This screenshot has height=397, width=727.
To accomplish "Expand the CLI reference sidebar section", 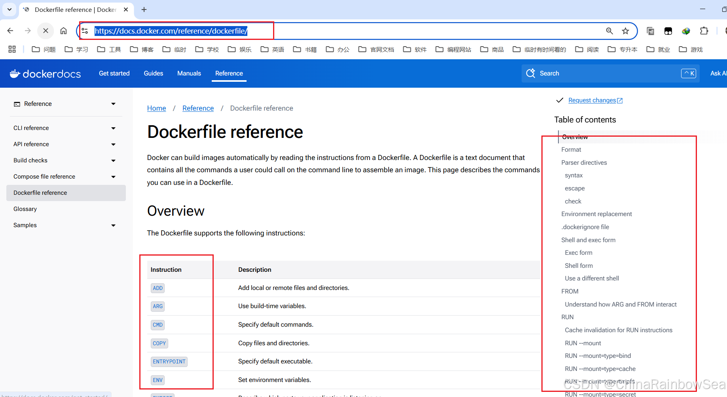I will click(114, 128).
